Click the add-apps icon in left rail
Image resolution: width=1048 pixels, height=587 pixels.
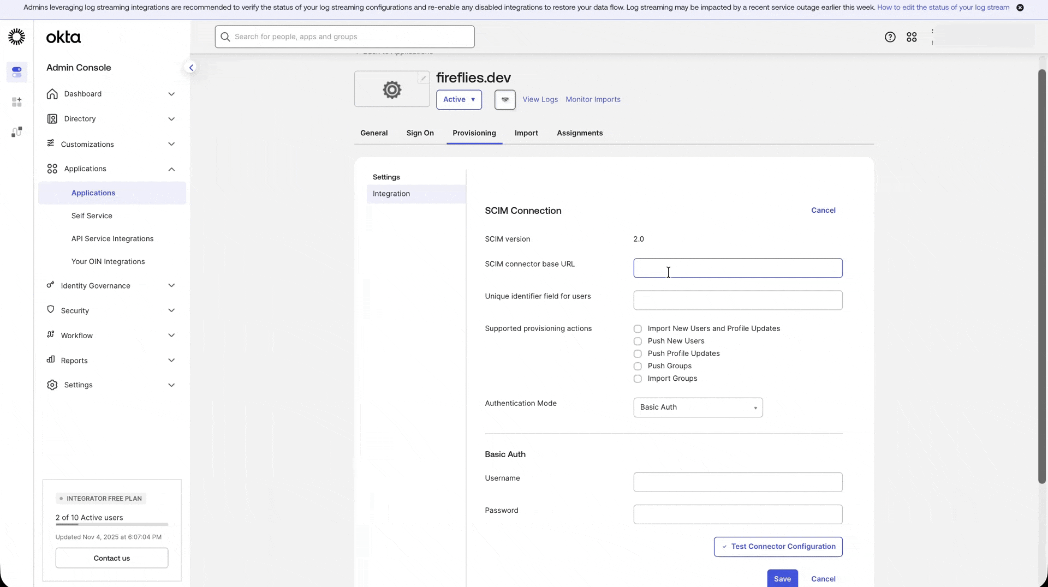pos(17,102)
